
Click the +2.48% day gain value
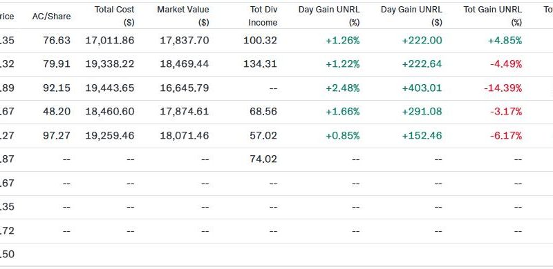coord(343,88)
